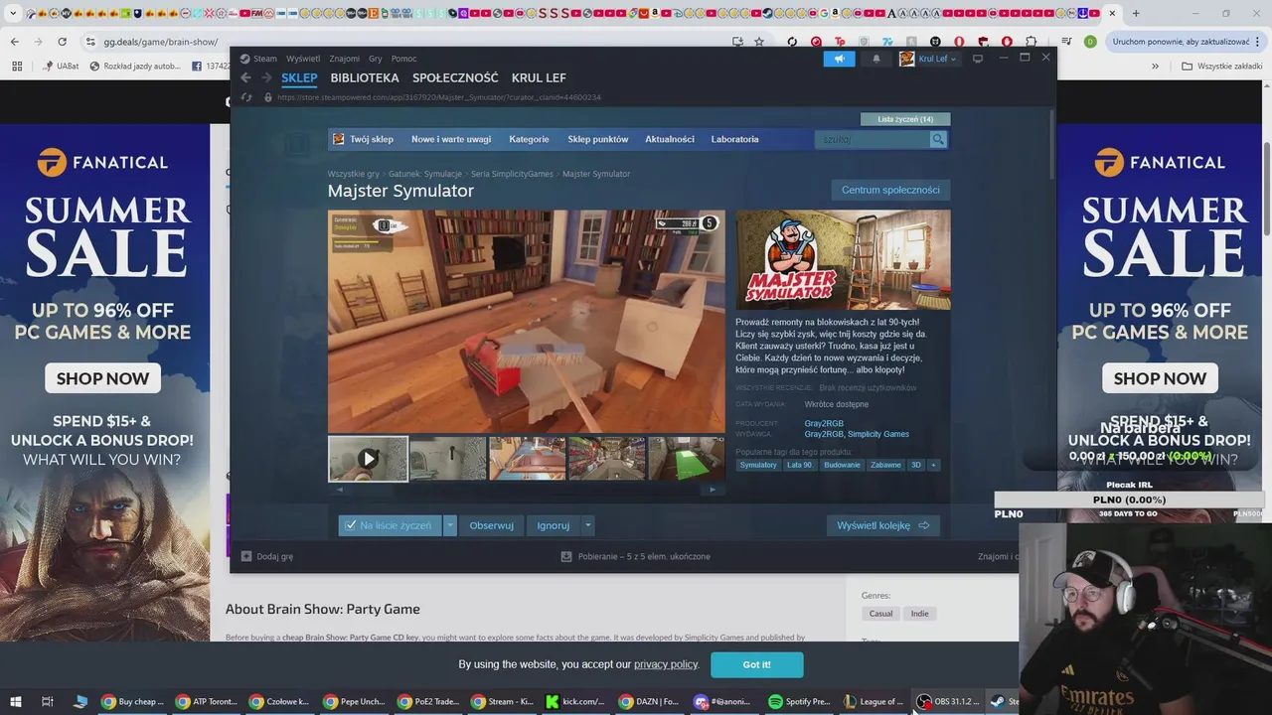Open Steam notifications bell
The height and width of the screenshot is (715, 1272).
876,59
